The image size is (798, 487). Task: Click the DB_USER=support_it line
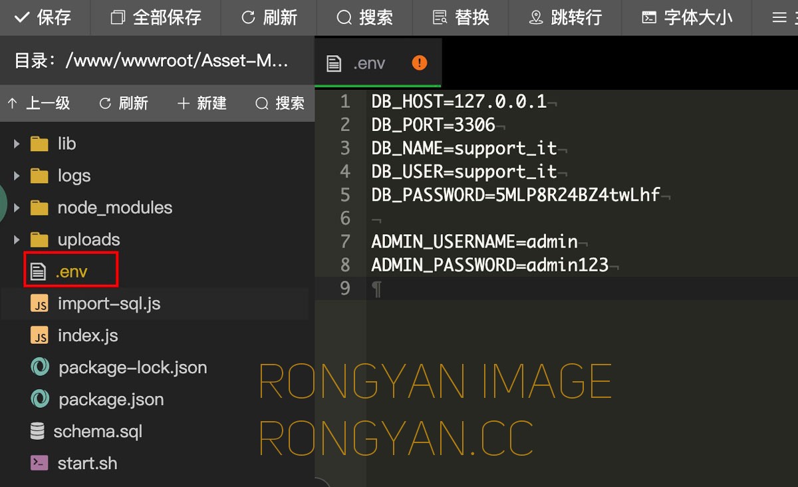click(x=464, y=172)
